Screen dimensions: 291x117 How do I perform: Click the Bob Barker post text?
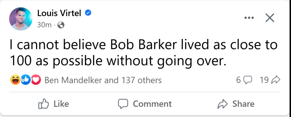[x=143, y=54]
